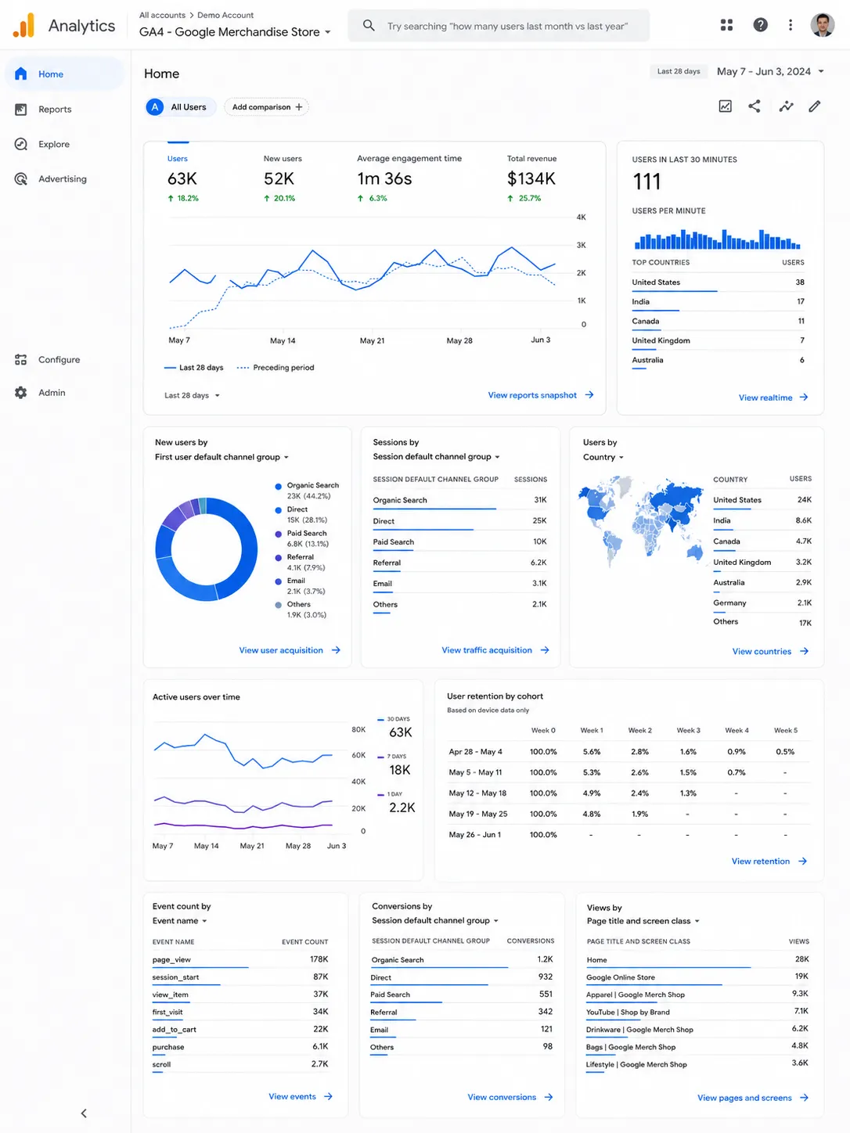Click the world map in Users by Country
The width and height of the screenshot is (850, 1133).
640,520
